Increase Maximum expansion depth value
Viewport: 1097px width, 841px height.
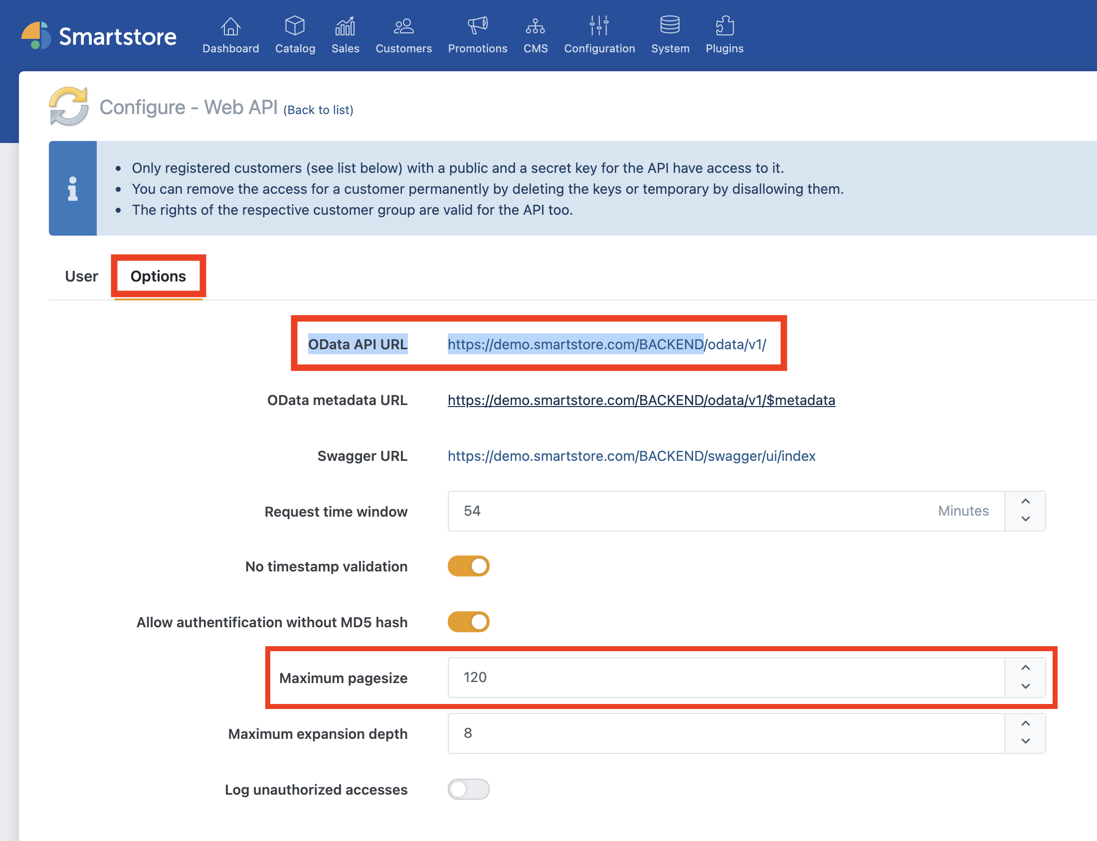click(x=1025, y=724)
